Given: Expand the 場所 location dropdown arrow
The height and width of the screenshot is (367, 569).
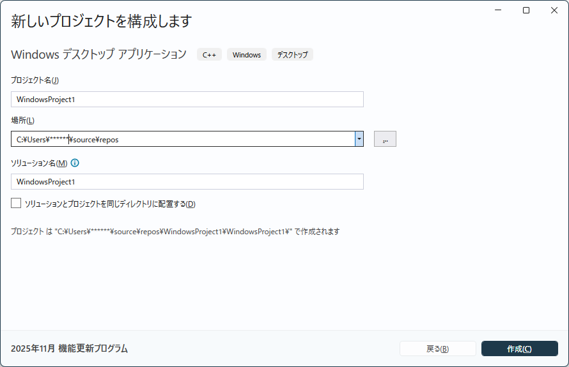Looking at the screenshot, I should (x=359, y=139).
